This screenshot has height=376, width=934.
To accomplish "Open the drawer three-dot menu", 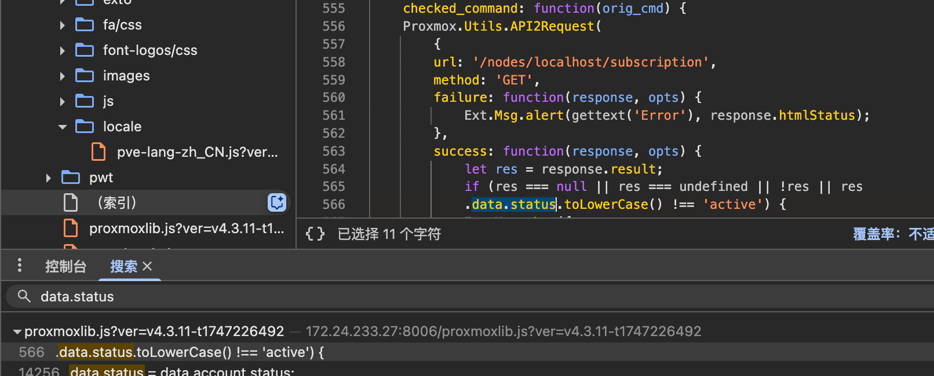I will click(20, 266).
